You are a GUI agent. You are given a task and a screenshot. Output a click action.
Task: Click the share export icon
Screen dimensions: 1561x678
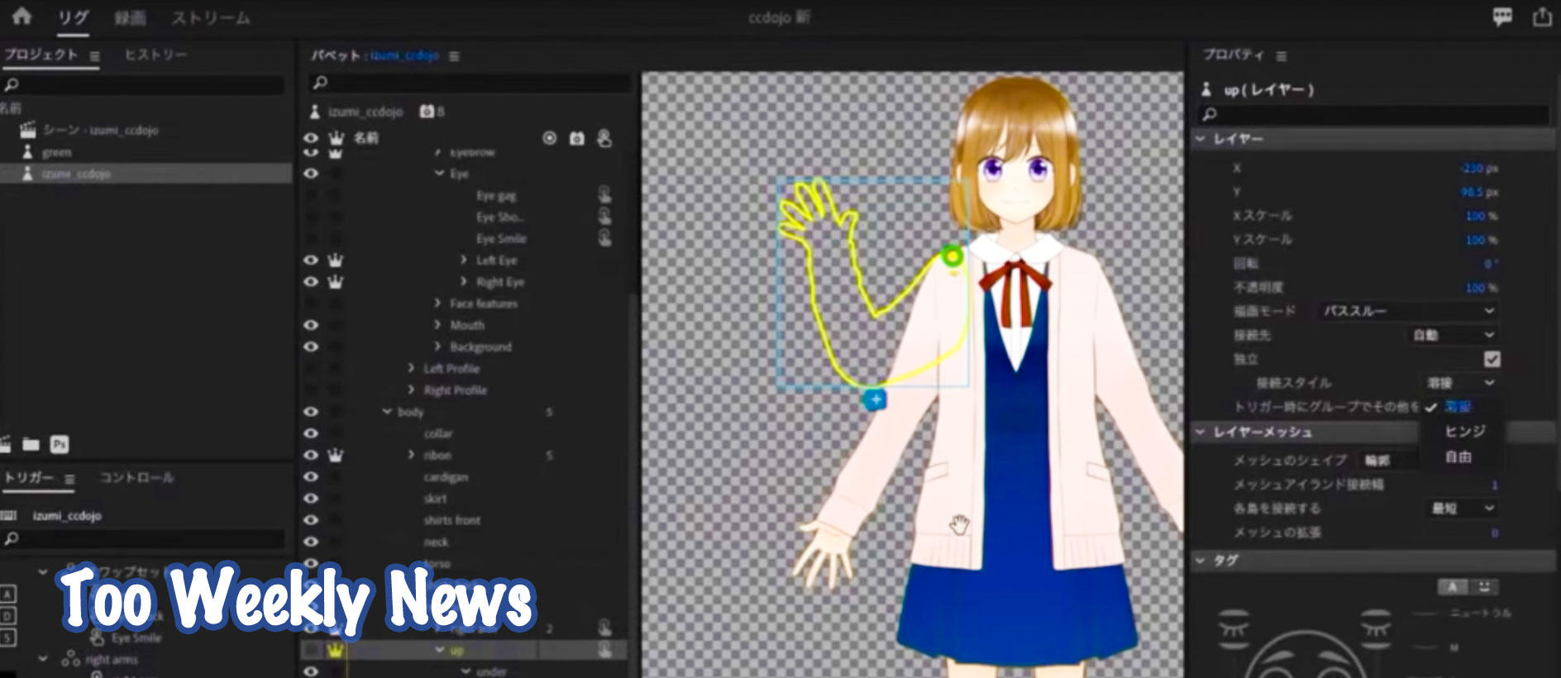tap(1542, 17)
